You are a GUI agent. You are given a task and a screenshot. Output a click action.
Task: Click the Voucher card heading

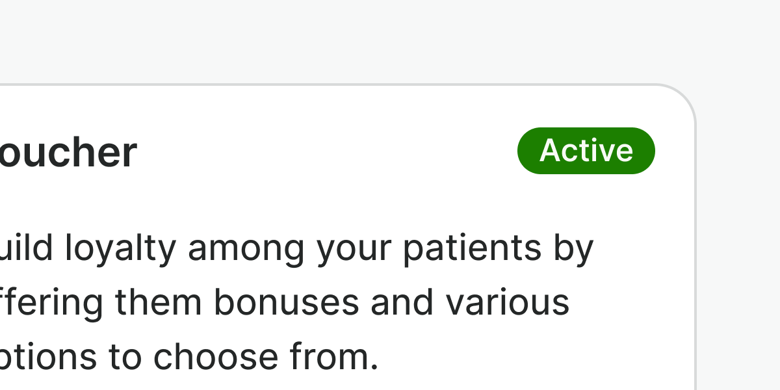[68, 153]
